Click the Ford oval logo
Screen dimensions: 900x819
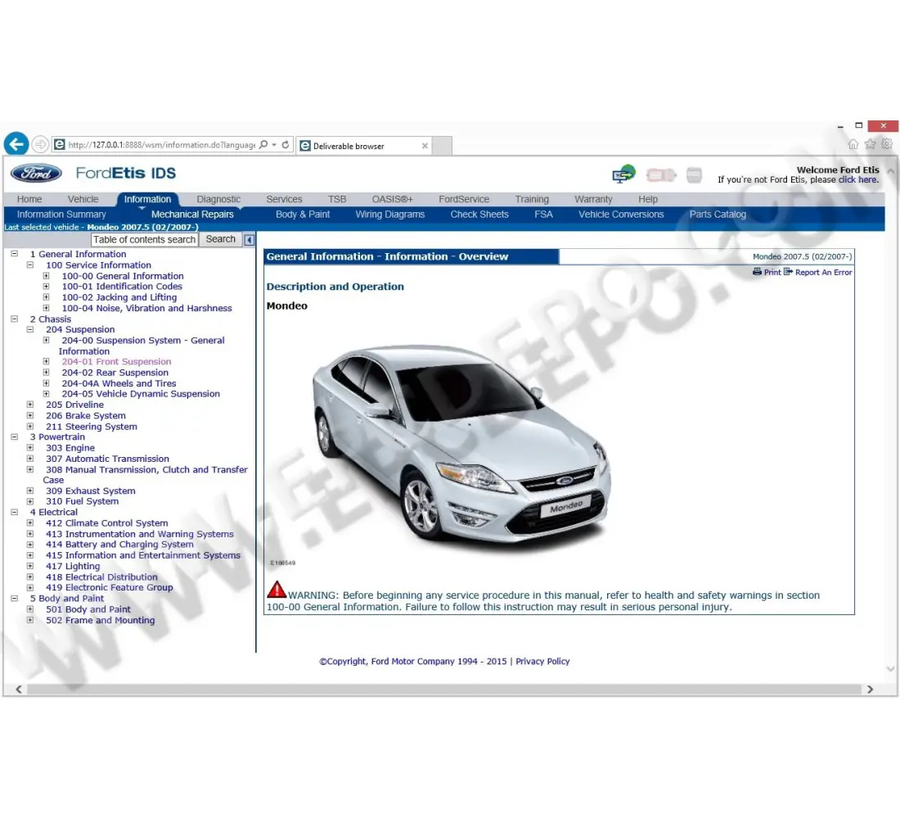point(36,173)
